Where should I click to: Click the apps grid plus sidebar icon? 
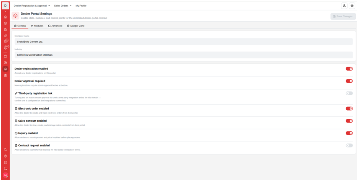(5, 163)
